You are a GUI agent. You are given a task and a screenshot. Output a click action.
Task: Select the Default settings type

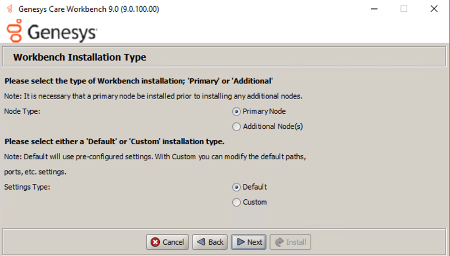[237, 187]
